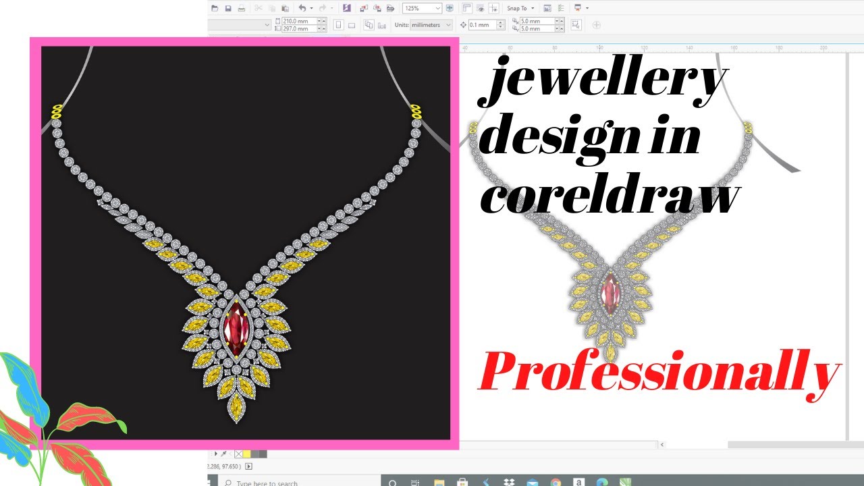Open Microsoft Store from the taskbar
This screenshot has width=864, height=486.
pyautogui.click(x=462, y=483)
